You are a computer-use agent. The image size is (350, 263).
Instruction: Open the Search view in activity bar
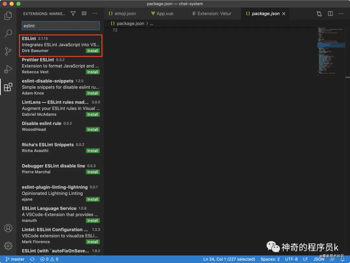click(x=8, y=33)
